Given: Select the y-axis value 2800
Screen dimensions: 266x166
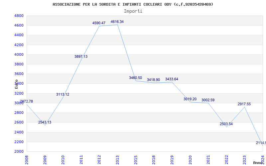Looking at the screenshot, I should (x=19, y=113).
